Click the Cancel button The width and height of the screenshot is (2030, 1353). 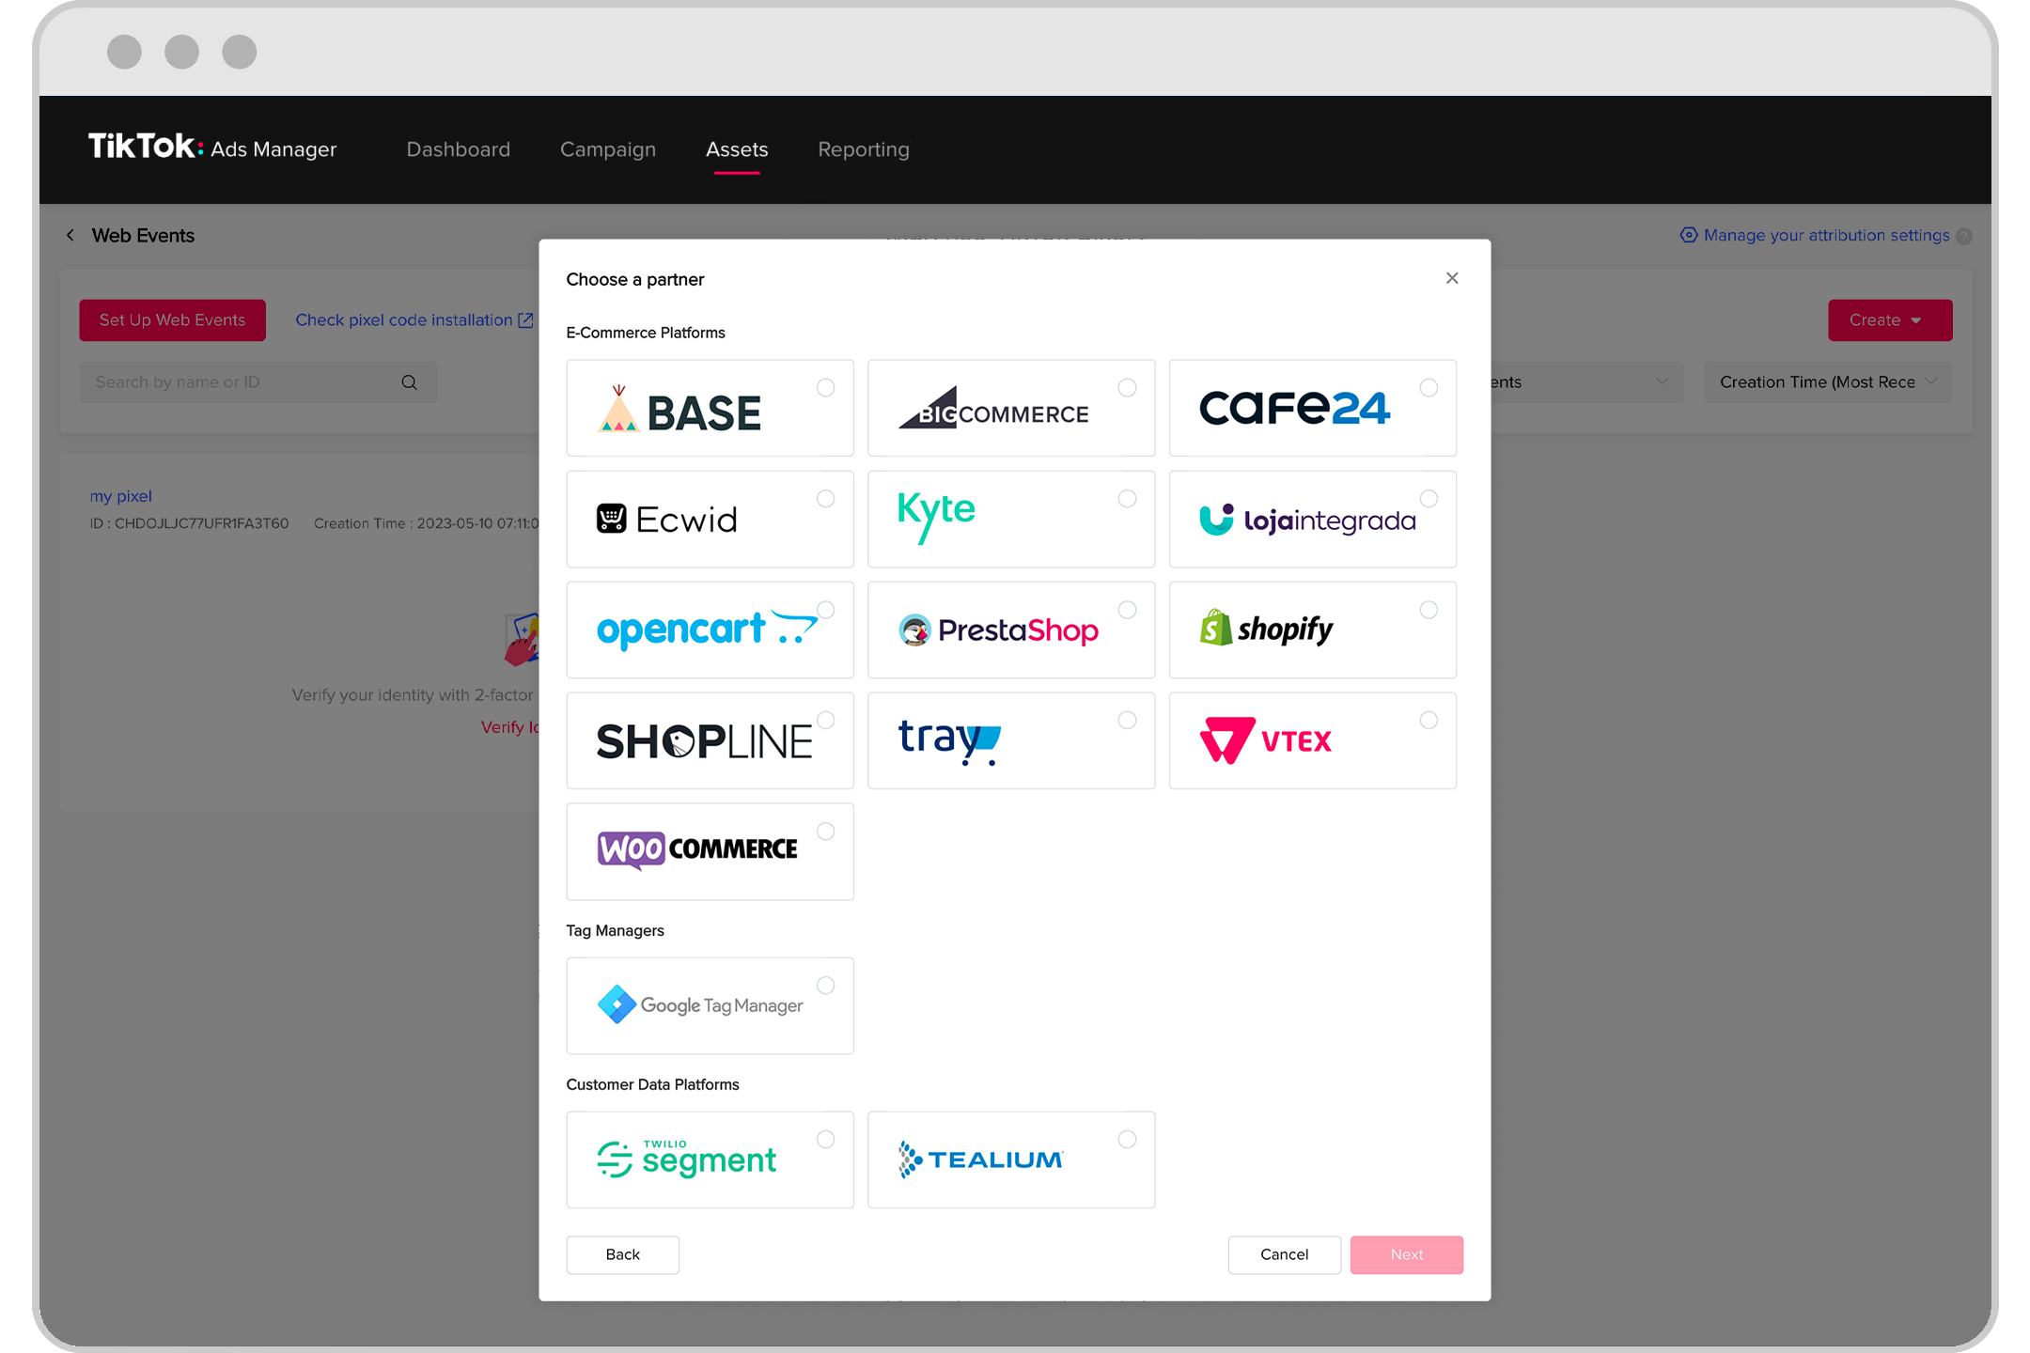point(1284,1254)
